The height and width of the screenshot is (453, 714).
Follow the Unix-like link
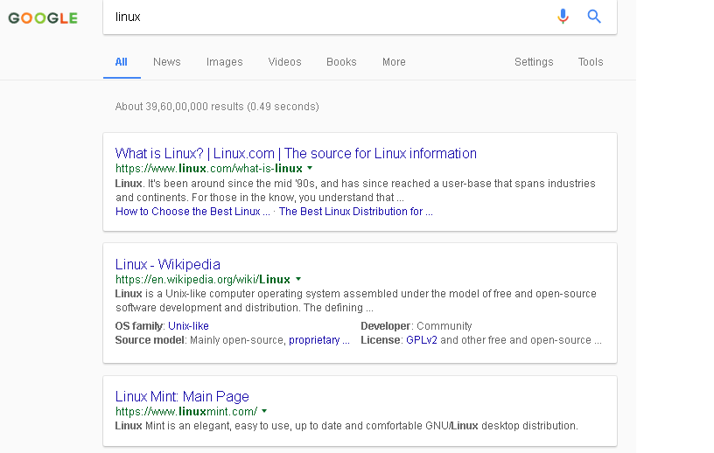coord(188,326)
